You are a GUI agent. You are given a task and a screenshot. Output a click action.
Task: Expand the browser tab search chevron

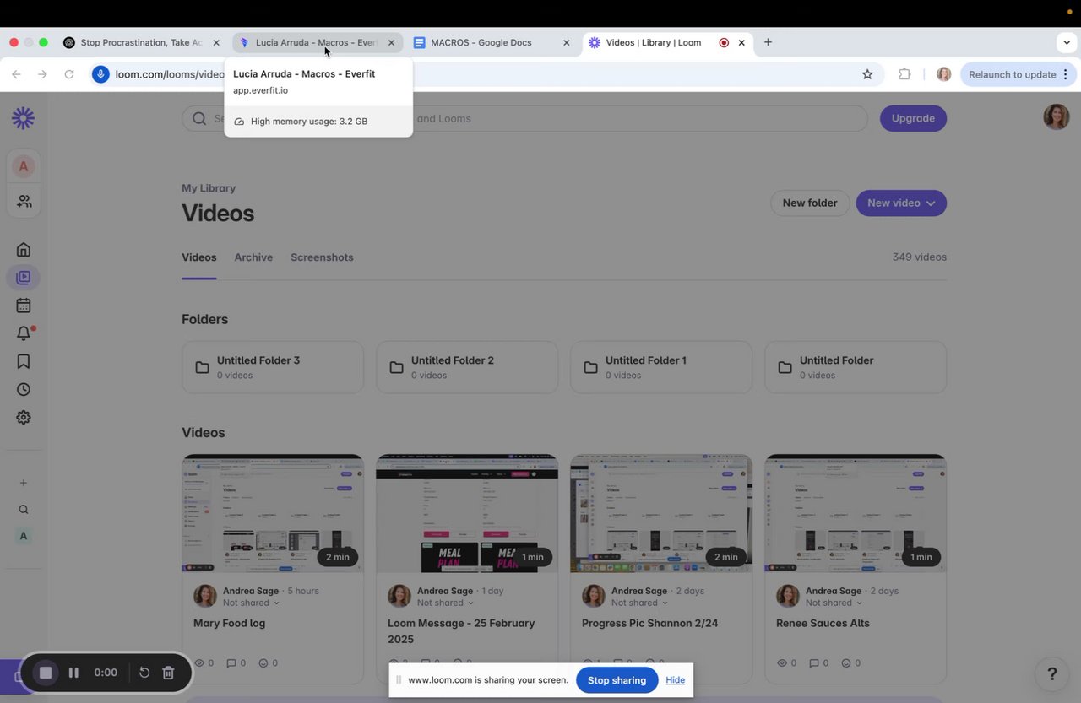pos(1067,42)
